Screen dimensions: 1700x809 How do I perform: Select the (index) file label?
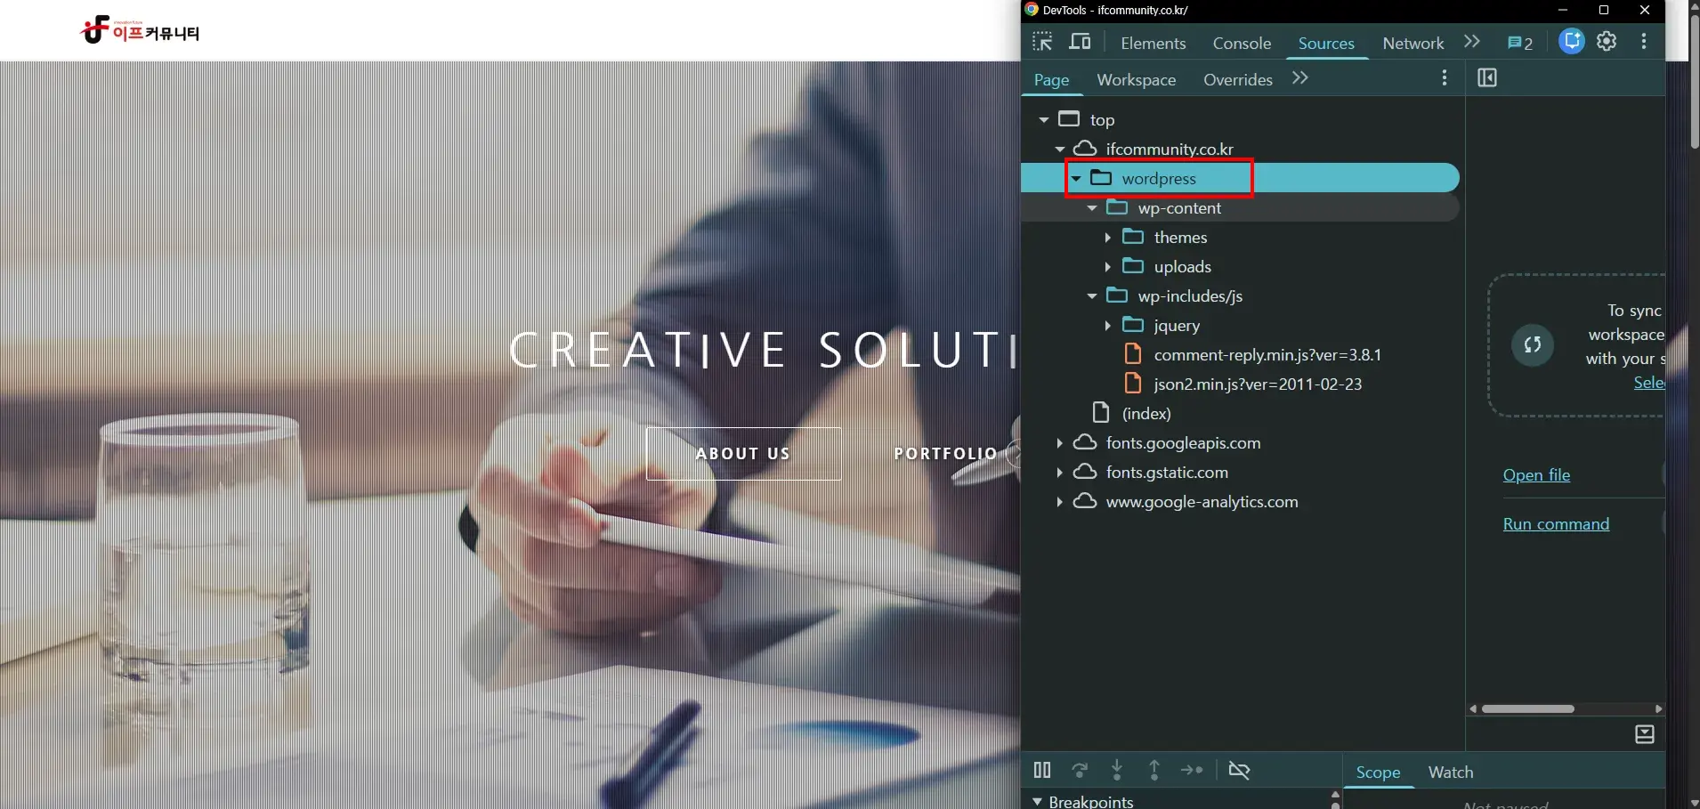1146,413
